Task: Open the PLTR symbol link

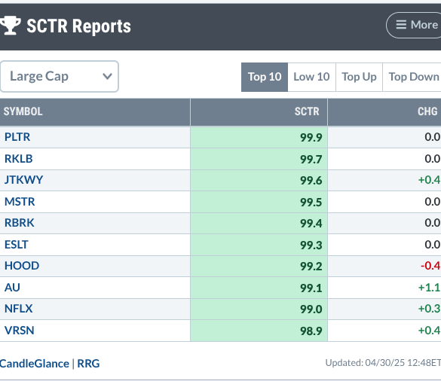Action: pos(17,137)
